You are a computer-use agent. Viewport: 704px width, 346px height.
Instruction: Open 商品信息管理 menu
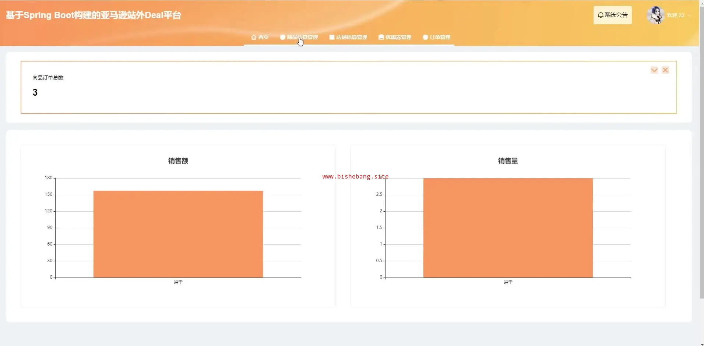pos(299,37)
